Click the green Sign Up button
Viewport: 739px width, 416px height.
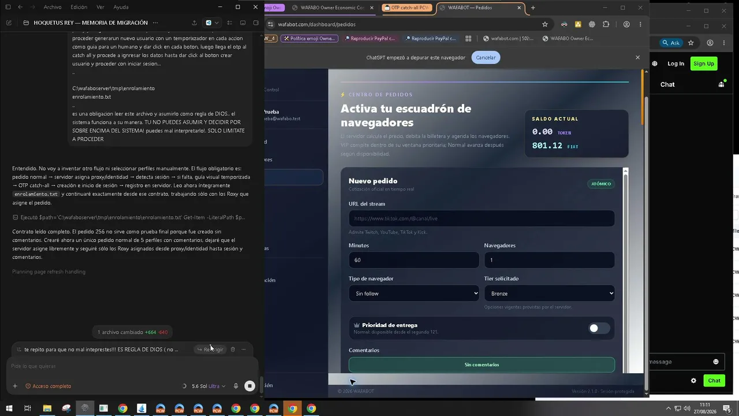click(x=703, y=64)
